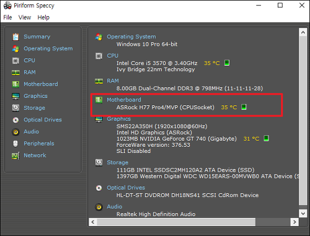The width and height of the screenshot is (310, 236).
Task: Click the 111GB INTEL SSD storage line
Action: coord(185,170)
